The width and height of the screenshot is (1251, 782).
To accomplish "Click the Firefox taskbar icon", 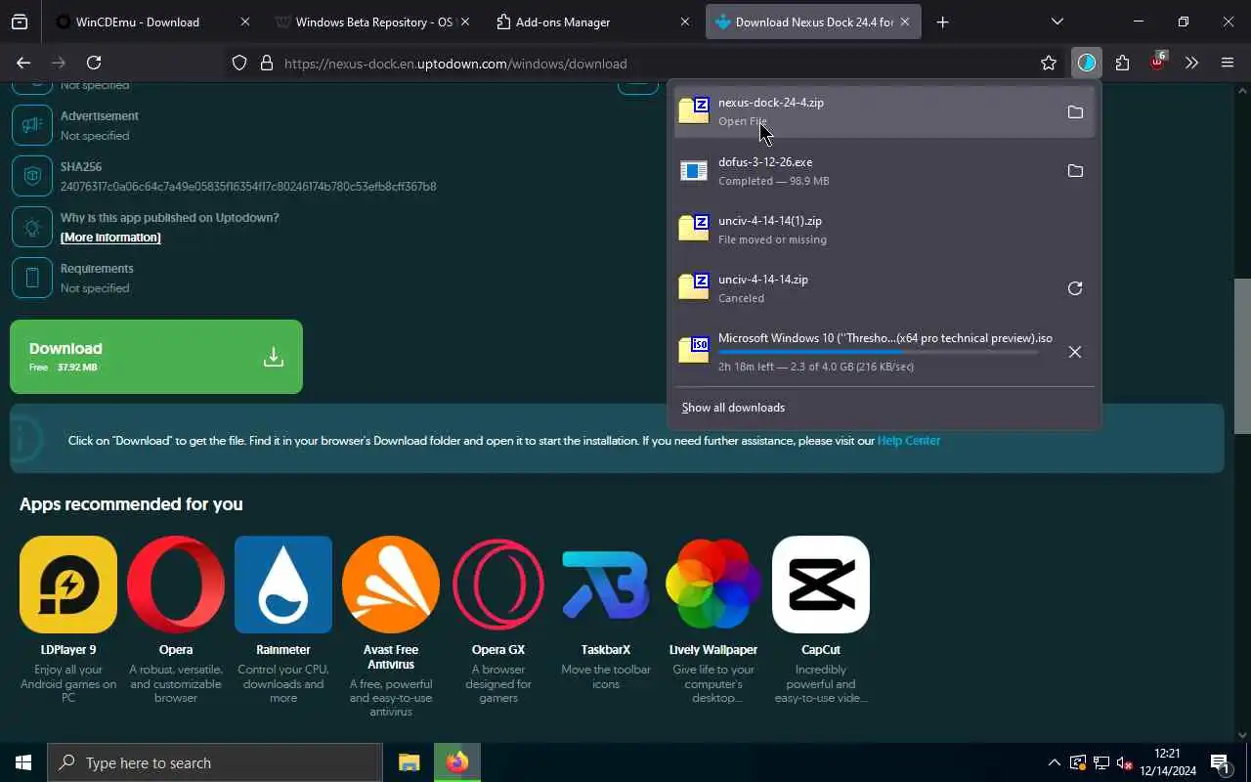I will point(456,762).
